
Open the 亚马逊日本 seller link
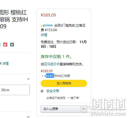pyautogui.click(x=52, y=64)
